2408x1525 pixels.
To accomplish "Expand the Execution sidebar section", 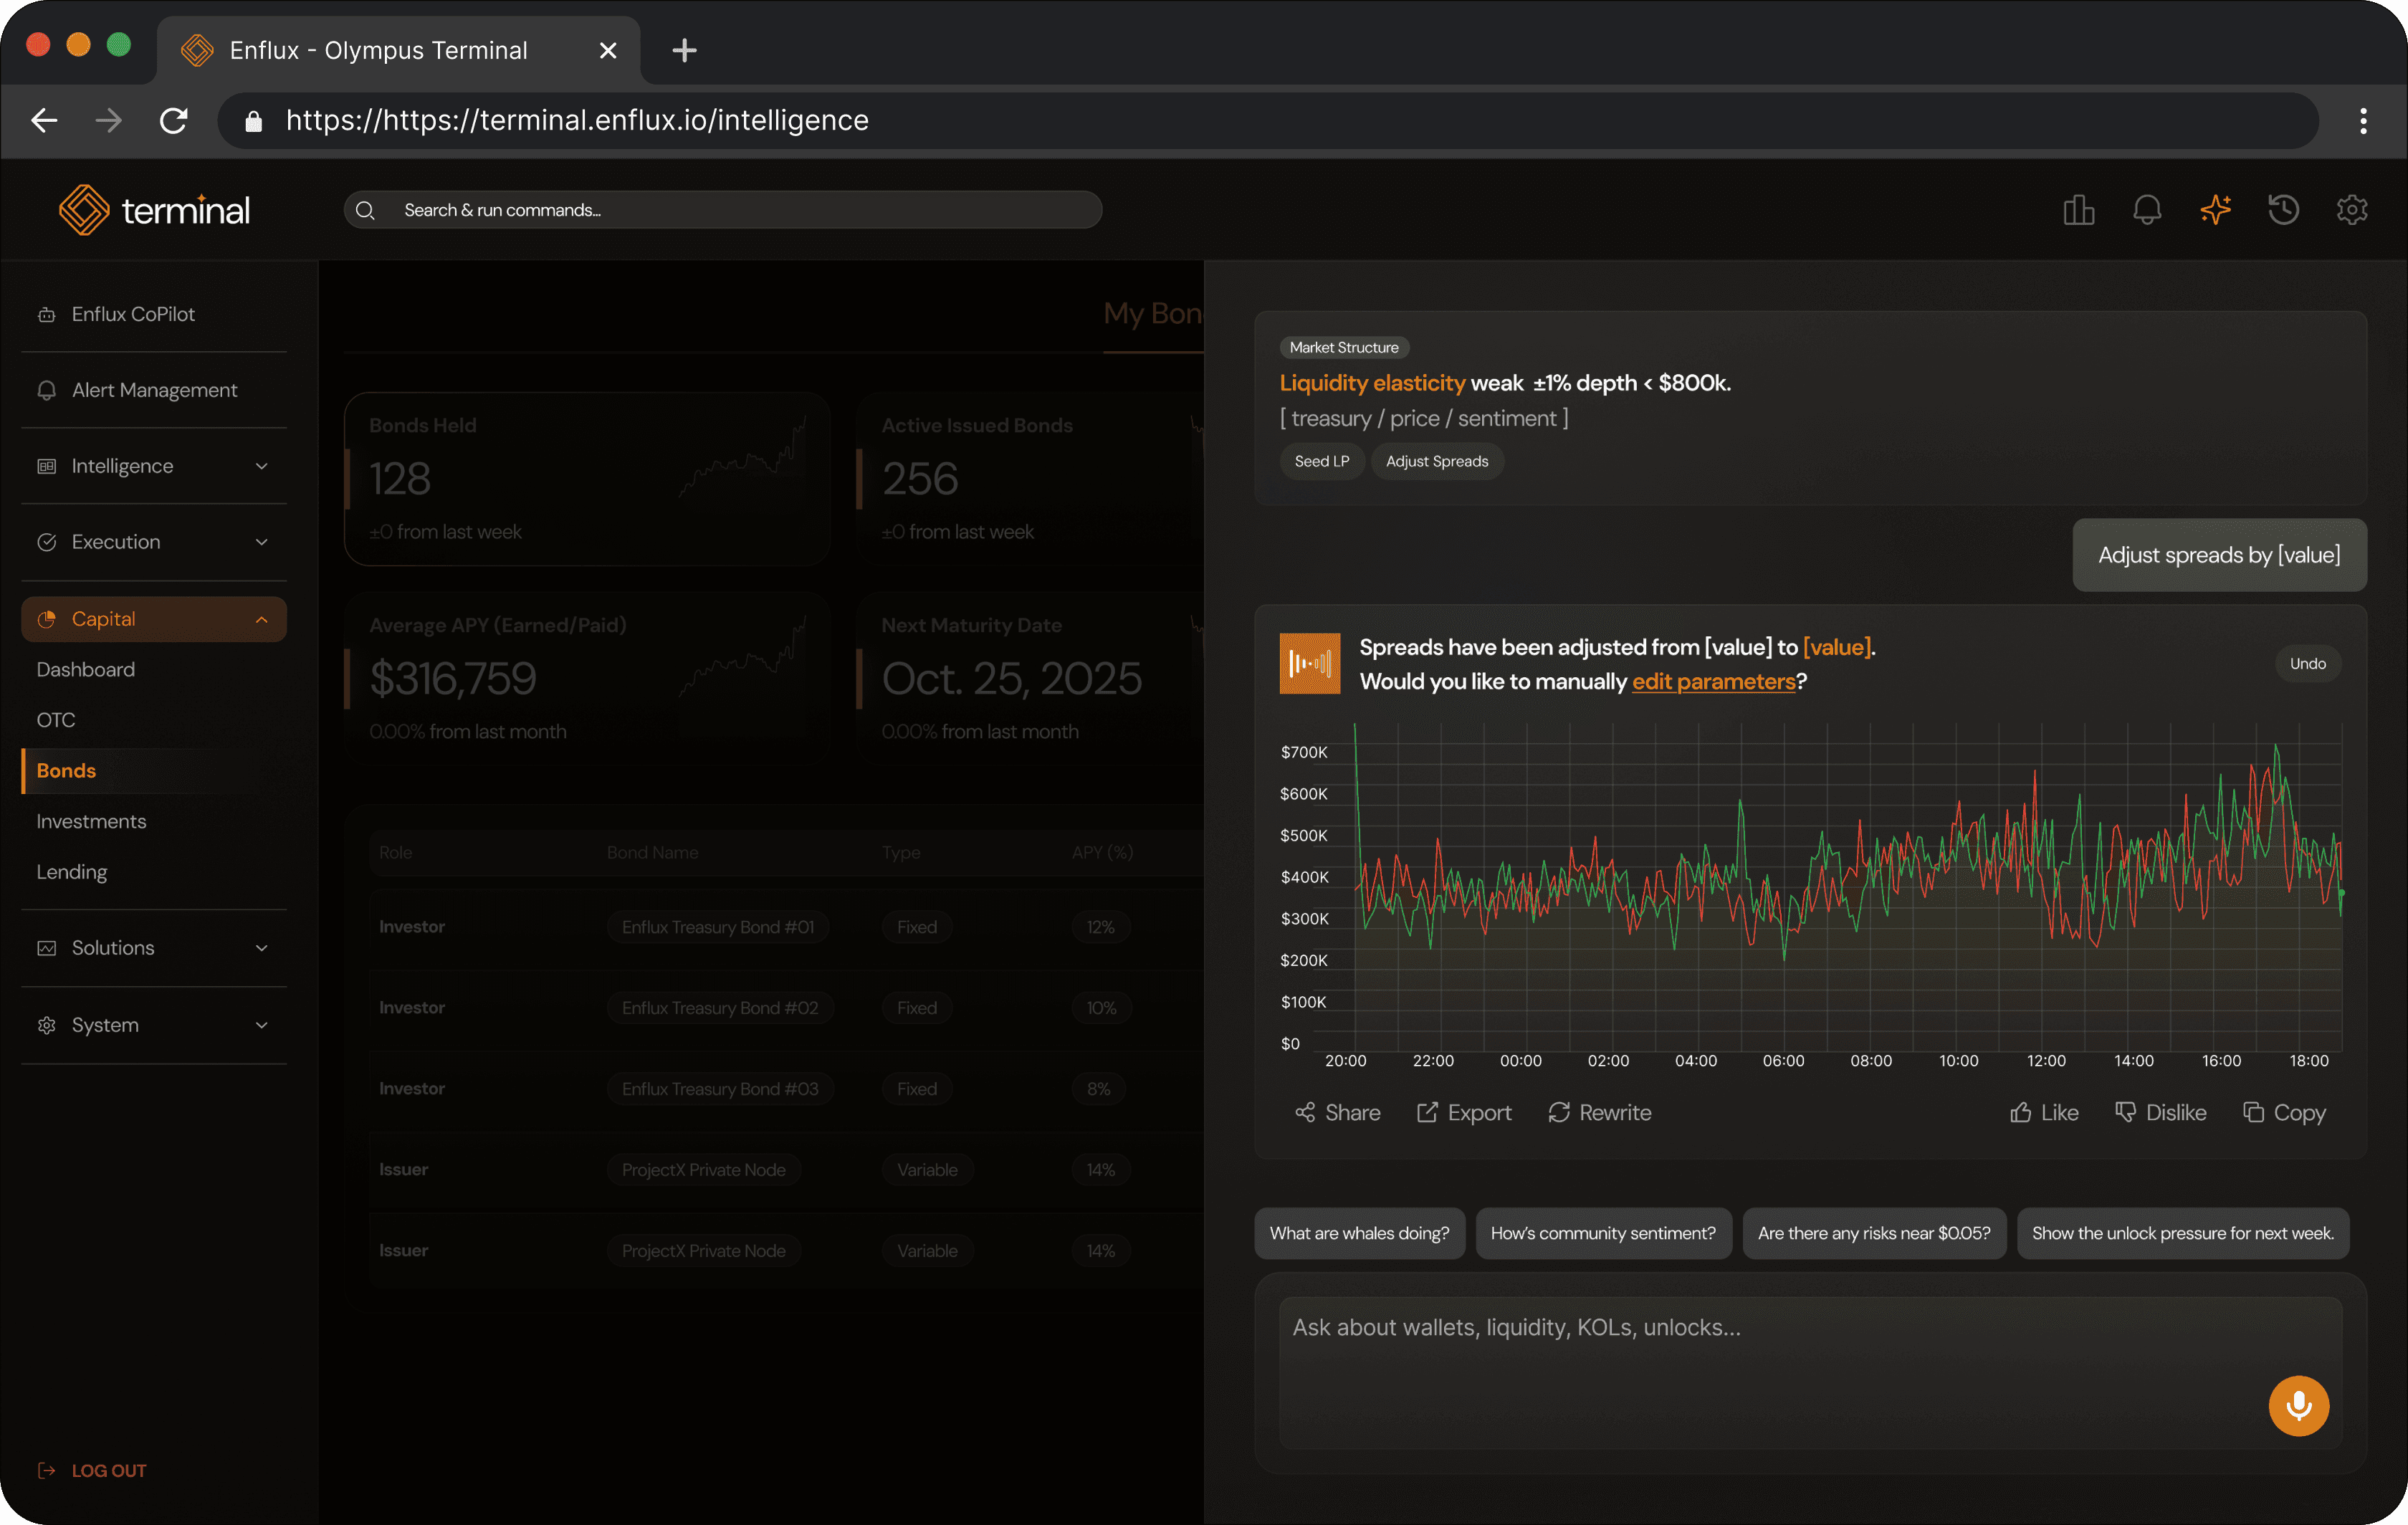I will tap(153, 542).
